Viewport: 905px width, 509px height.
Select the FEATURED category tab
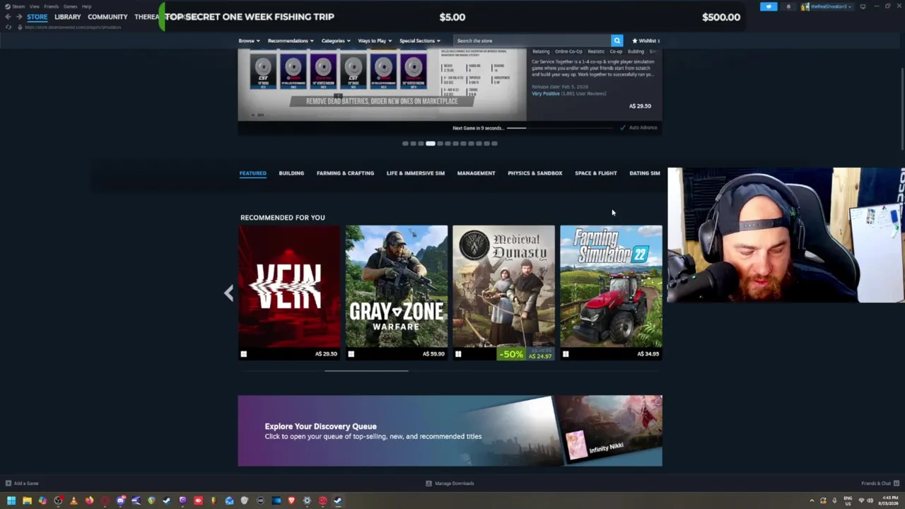[x=252, y=173]
